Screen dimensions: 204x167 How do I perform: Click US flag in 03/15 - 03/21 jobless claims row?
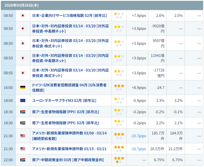point(23,149)
